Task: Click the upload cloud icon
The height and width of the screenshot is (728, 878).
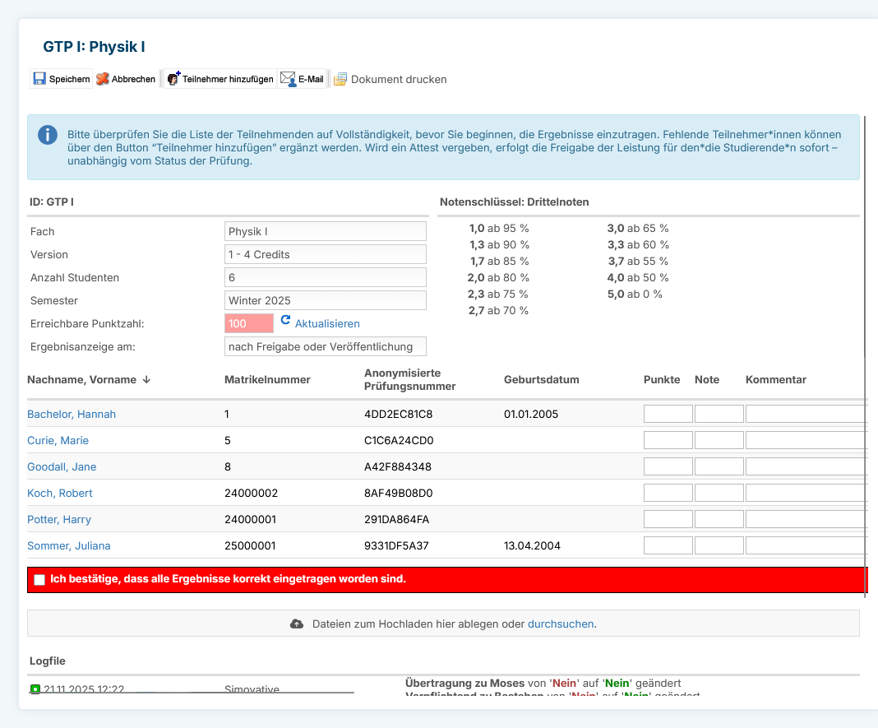Action: [x=297, y=624]
